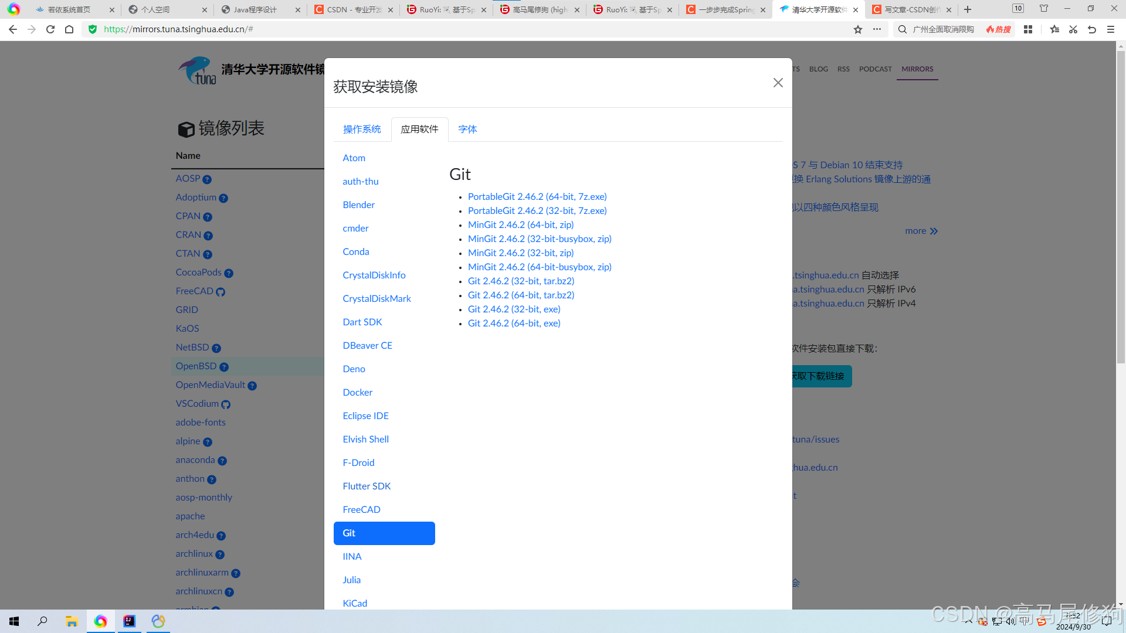The image size is (1126, 633).
Task: Click the 热搜 hot-search icon in address bar
Action: tap(998, 29)
